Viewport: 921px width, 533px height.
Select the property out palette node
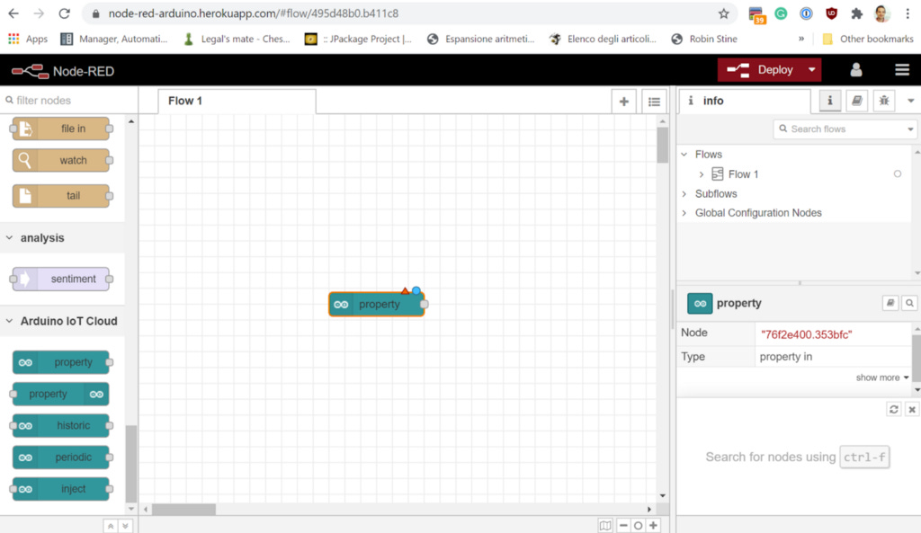point(61,394)
